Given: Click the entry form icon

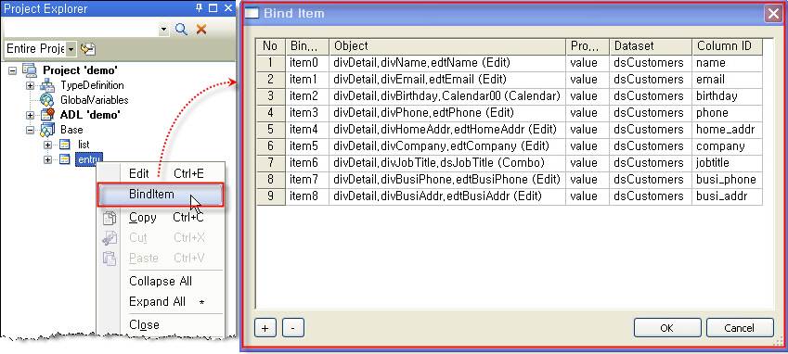Looking at the screenshot, I should [x=64, y=159].
